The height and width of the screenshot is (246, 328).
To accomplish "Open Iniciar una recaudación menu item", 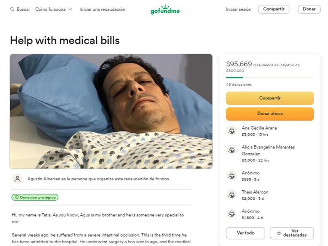I will (x=102, y=9).
